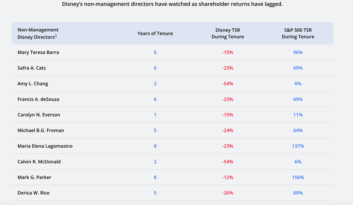Click Michael B.G. Froman's tenure value 5
353x205 pixels.
click(155, 130)
